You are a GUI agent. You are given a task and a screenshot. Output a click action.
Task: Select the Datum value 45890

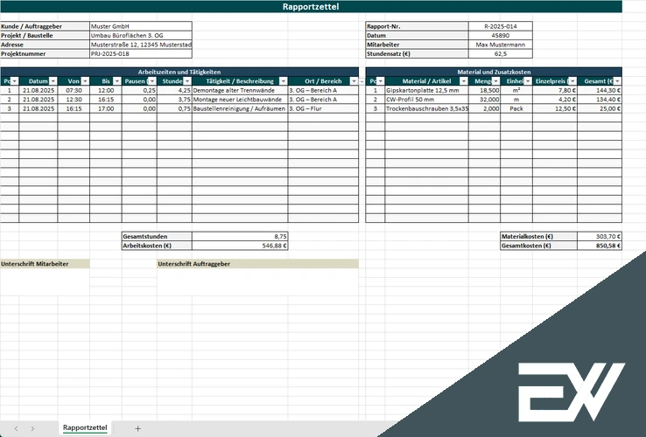click(x=501, y=35)
